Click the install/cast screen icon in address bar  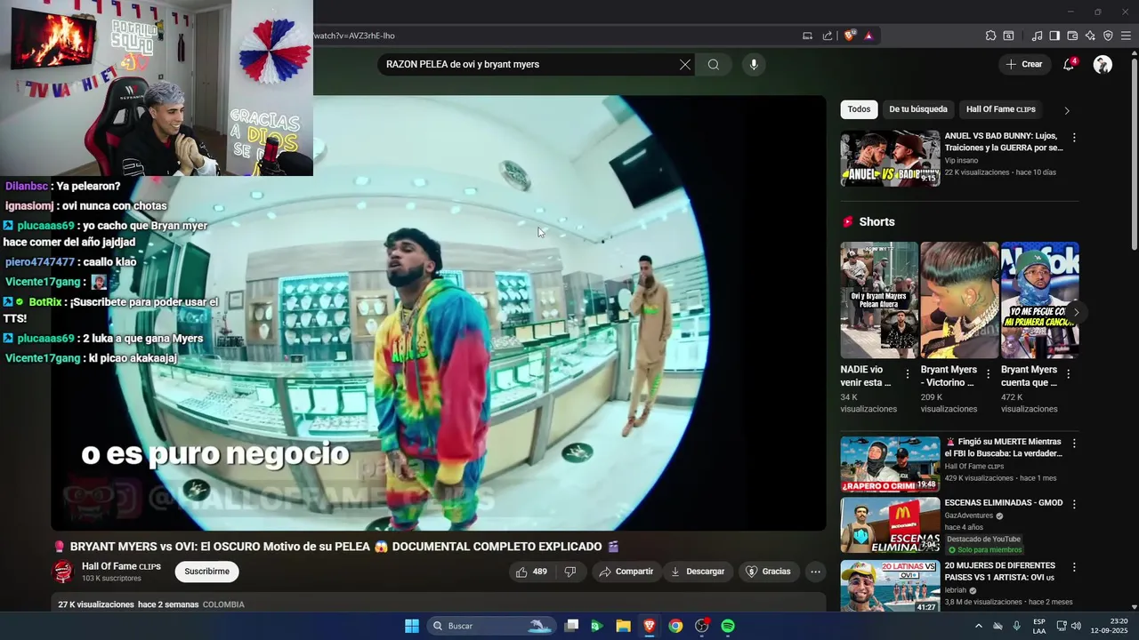click(807, 36)
